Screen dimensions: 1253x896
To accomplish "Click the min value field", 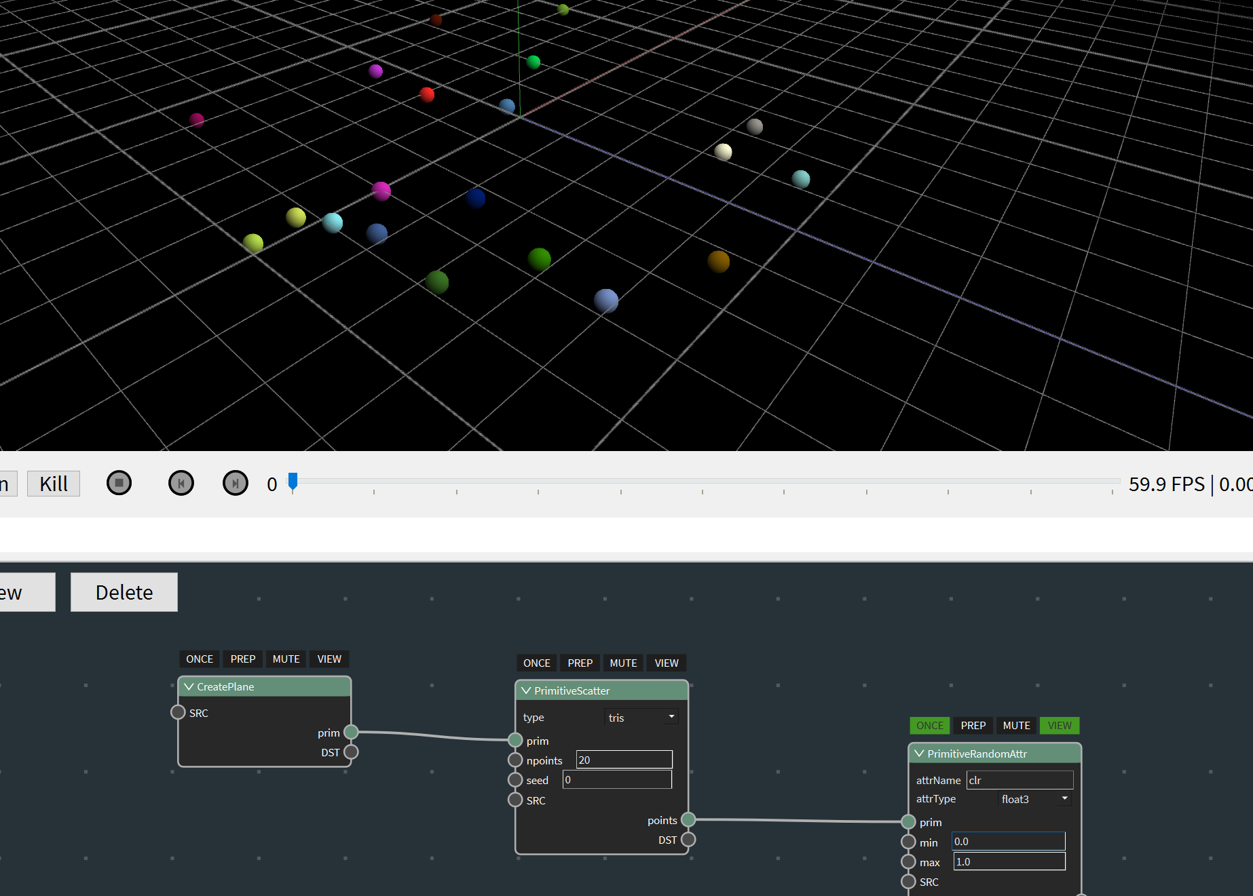I will point(1009,842).
